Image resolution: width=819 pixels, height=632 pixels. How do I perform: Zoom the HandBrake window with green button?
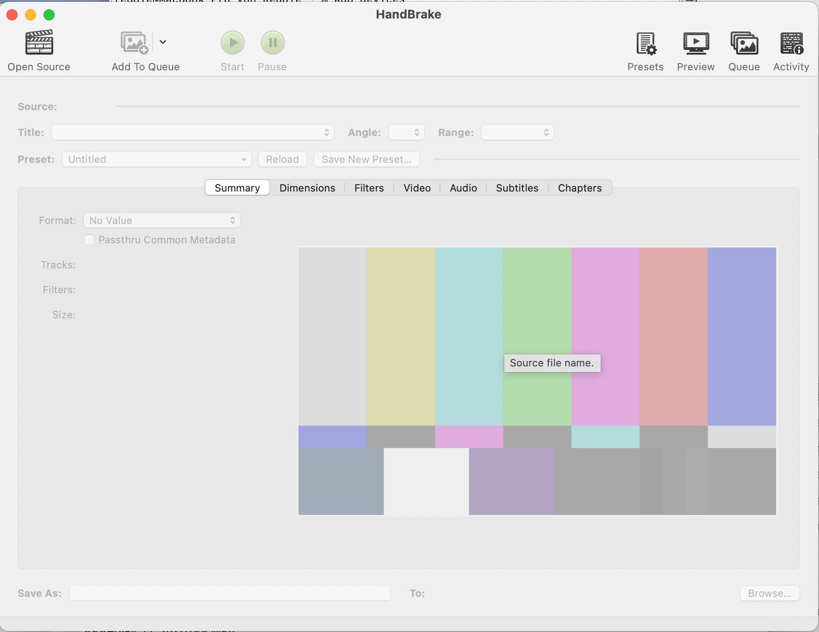(49, 15)
